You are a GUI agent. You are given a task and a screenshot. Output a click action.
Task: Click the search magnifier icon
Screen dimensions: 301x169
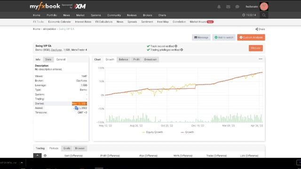(264, 15)
